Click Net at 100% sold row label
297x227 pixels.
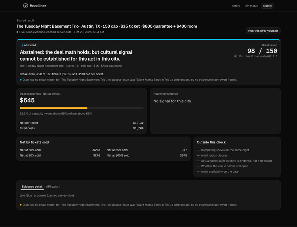[118, 155]
